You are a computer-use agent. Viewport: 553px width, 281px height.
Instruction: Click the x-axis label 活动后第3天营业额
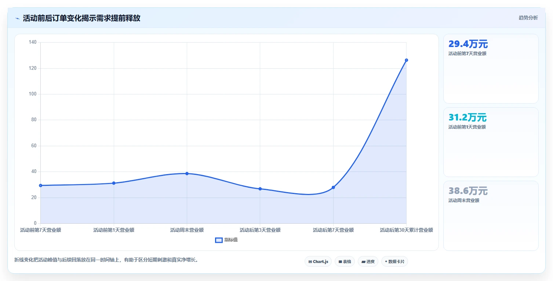click(x=260, y=230)
